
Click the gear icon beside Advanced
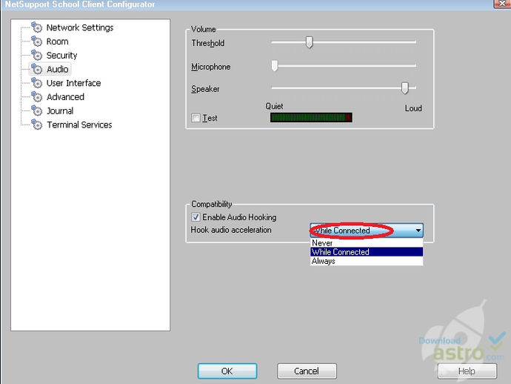[x=36, y=97]
